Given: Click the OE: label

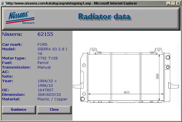Looking at the screenshot, I should [x=6, y=90].
